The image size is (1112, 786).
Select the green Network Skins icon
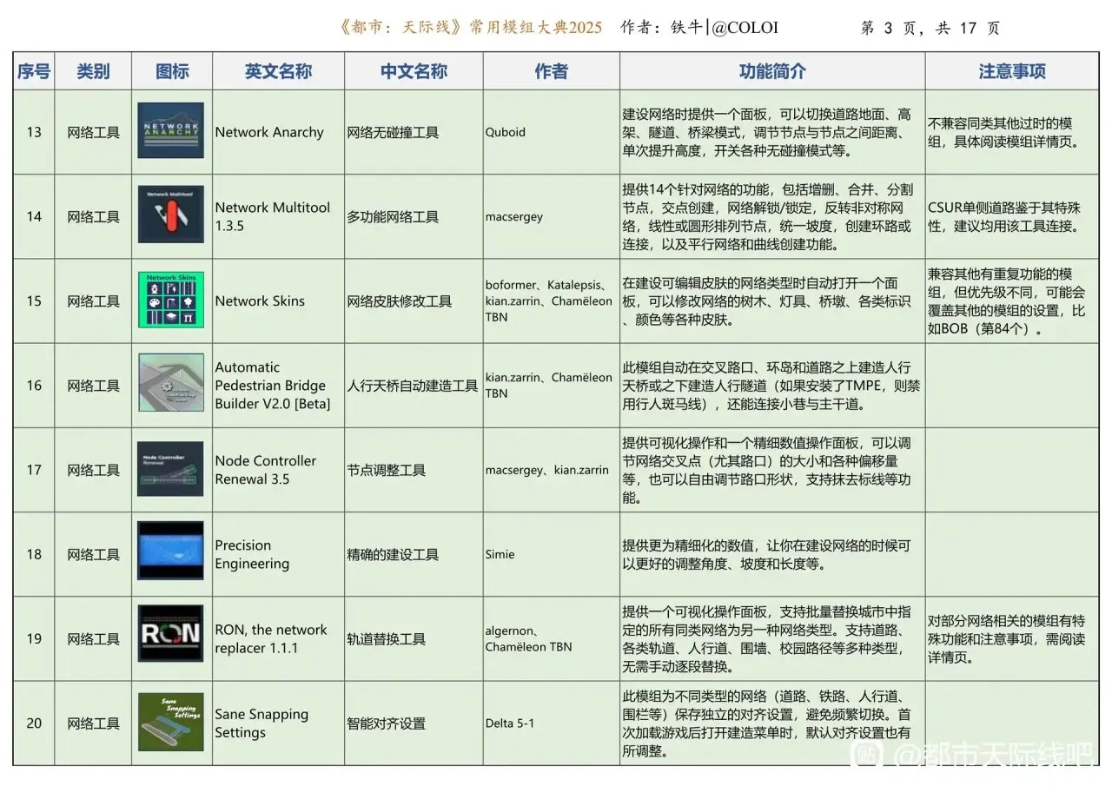[170, 301]
